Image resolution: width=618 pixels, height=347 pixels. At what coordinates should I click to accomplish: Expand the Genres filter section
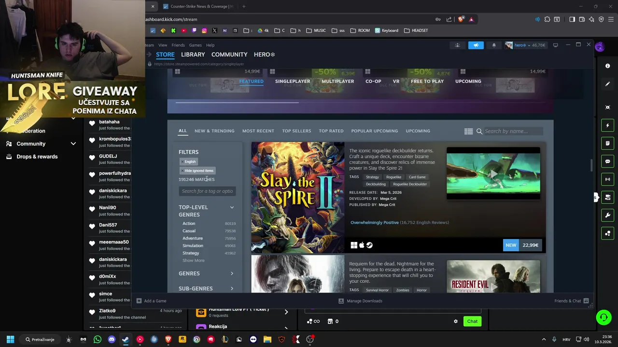point(232,274)
